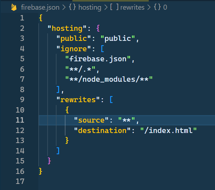This screenshot has height=190, width=215.
Task: Expand breadcrumb chevron after rewrites
Action: coord(149,8)
